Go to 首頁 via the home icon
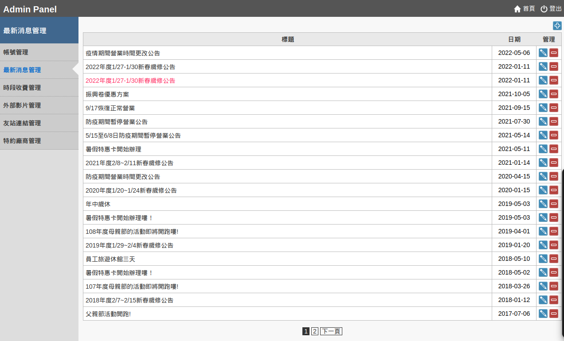This screenshot has width=564, height=341. pos(524,9)
